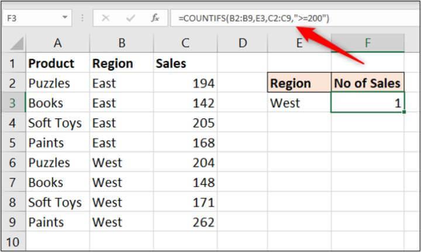Click the Cancel X formula icon
421x252 pixels.
click(x=106, y=18)
